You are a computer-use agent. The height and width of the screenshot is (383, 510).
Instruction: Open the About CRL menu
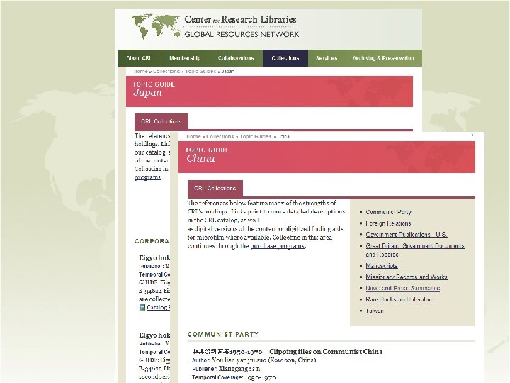pyautogui.click(x=139, y=58)
